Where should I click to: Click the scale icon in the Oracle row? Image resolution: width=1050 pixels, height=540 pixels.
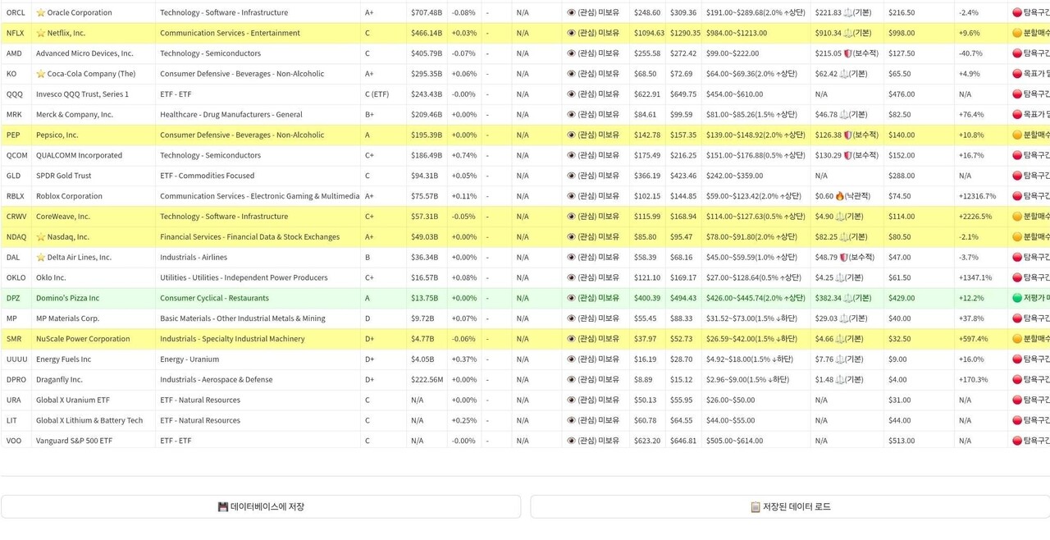[x=848, y=13]
